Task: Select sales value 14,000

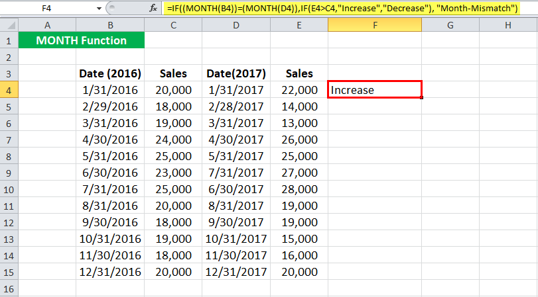Action: (x=299, y=106)
